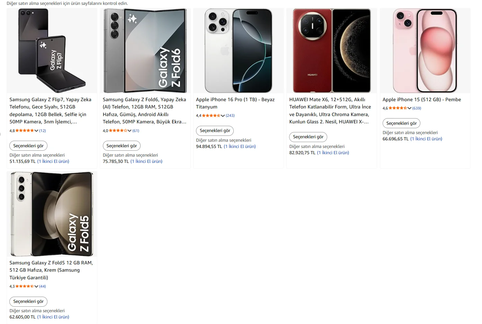Expand rating chevron for Galaxy Z Fold6

click(130, 131)
